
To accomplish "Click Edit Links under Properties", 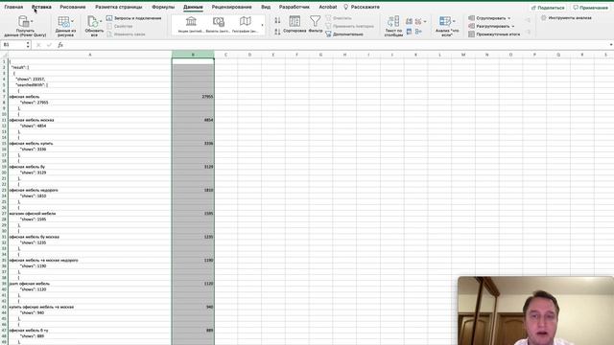I will (x=126, y=34).
